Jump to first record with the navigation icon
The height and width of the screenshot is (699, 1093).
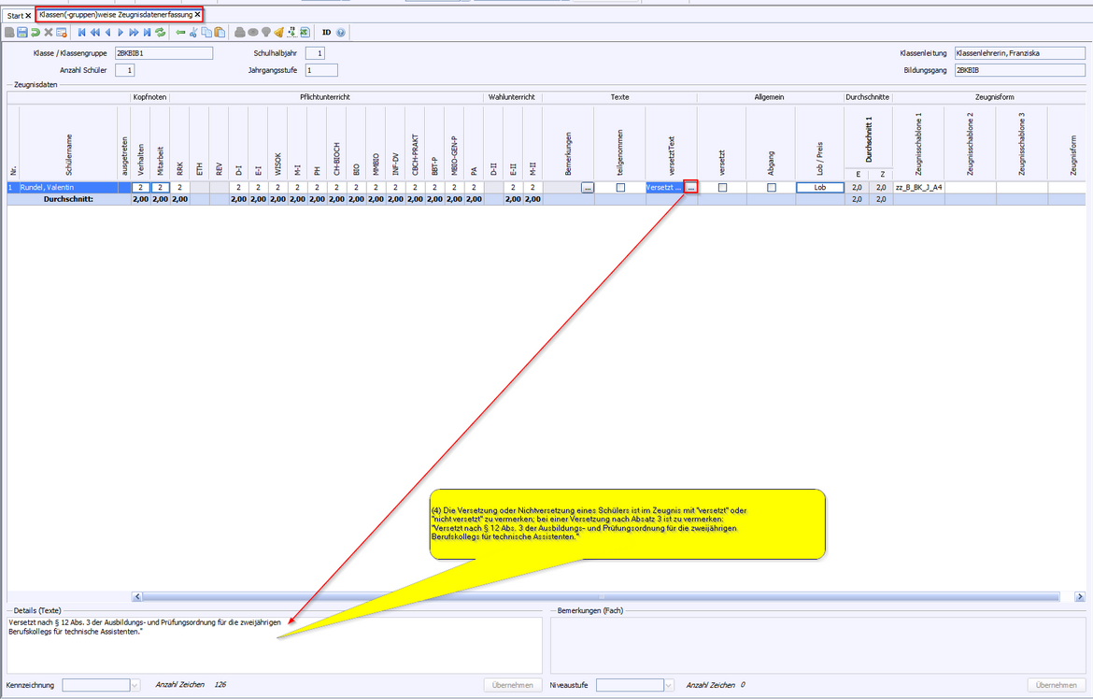[82, 33]
